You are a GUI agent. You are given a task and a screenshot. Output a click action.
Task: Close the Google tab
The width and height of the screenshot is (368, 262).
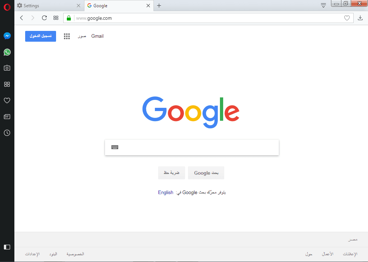point(148,6)
